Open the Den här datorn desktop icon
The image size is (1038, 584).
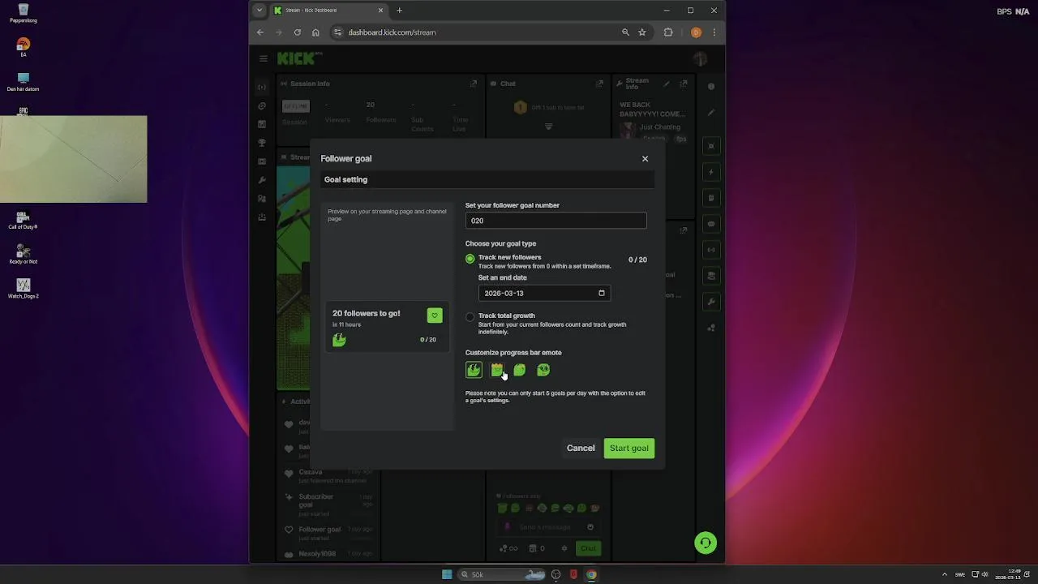tap(23, 83)
